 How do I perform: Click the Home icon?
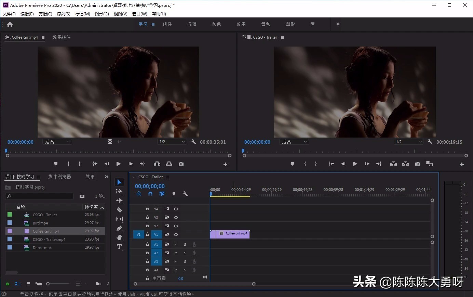[10, 24]
